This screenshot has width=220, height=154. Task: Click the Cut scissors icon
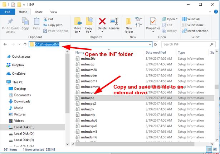pyautogui.click(x=45, y=19)
